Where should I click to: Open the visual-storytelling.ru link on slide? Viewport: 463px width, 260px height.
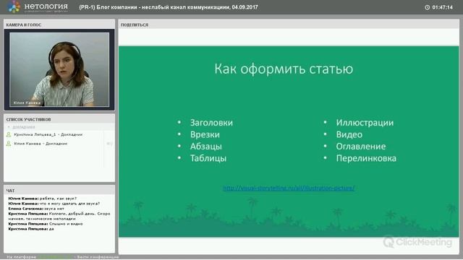point(289,188)
